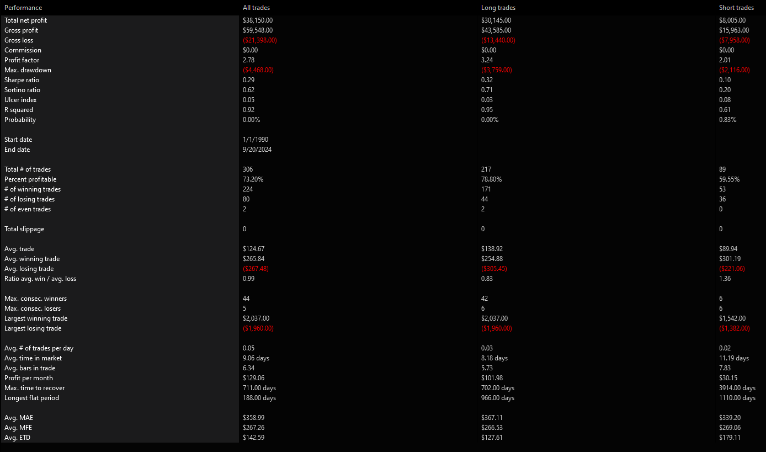Click the All trades column header
The image size is (766, 452).
pos(257,8)
